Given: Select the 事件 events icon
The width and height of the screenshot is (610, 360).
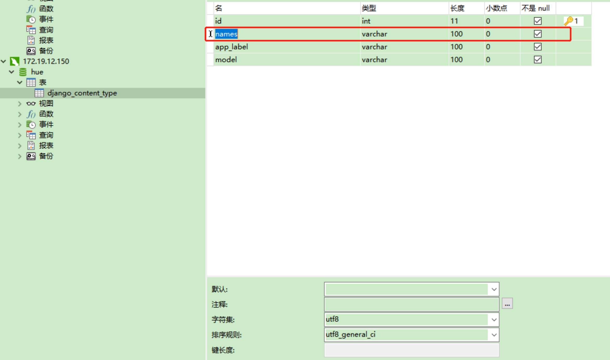Looking at the screenshot, I should click(x=31, y=124).
